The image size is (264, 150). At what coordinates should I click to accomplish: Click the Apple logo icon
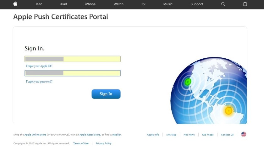[15, 4]
